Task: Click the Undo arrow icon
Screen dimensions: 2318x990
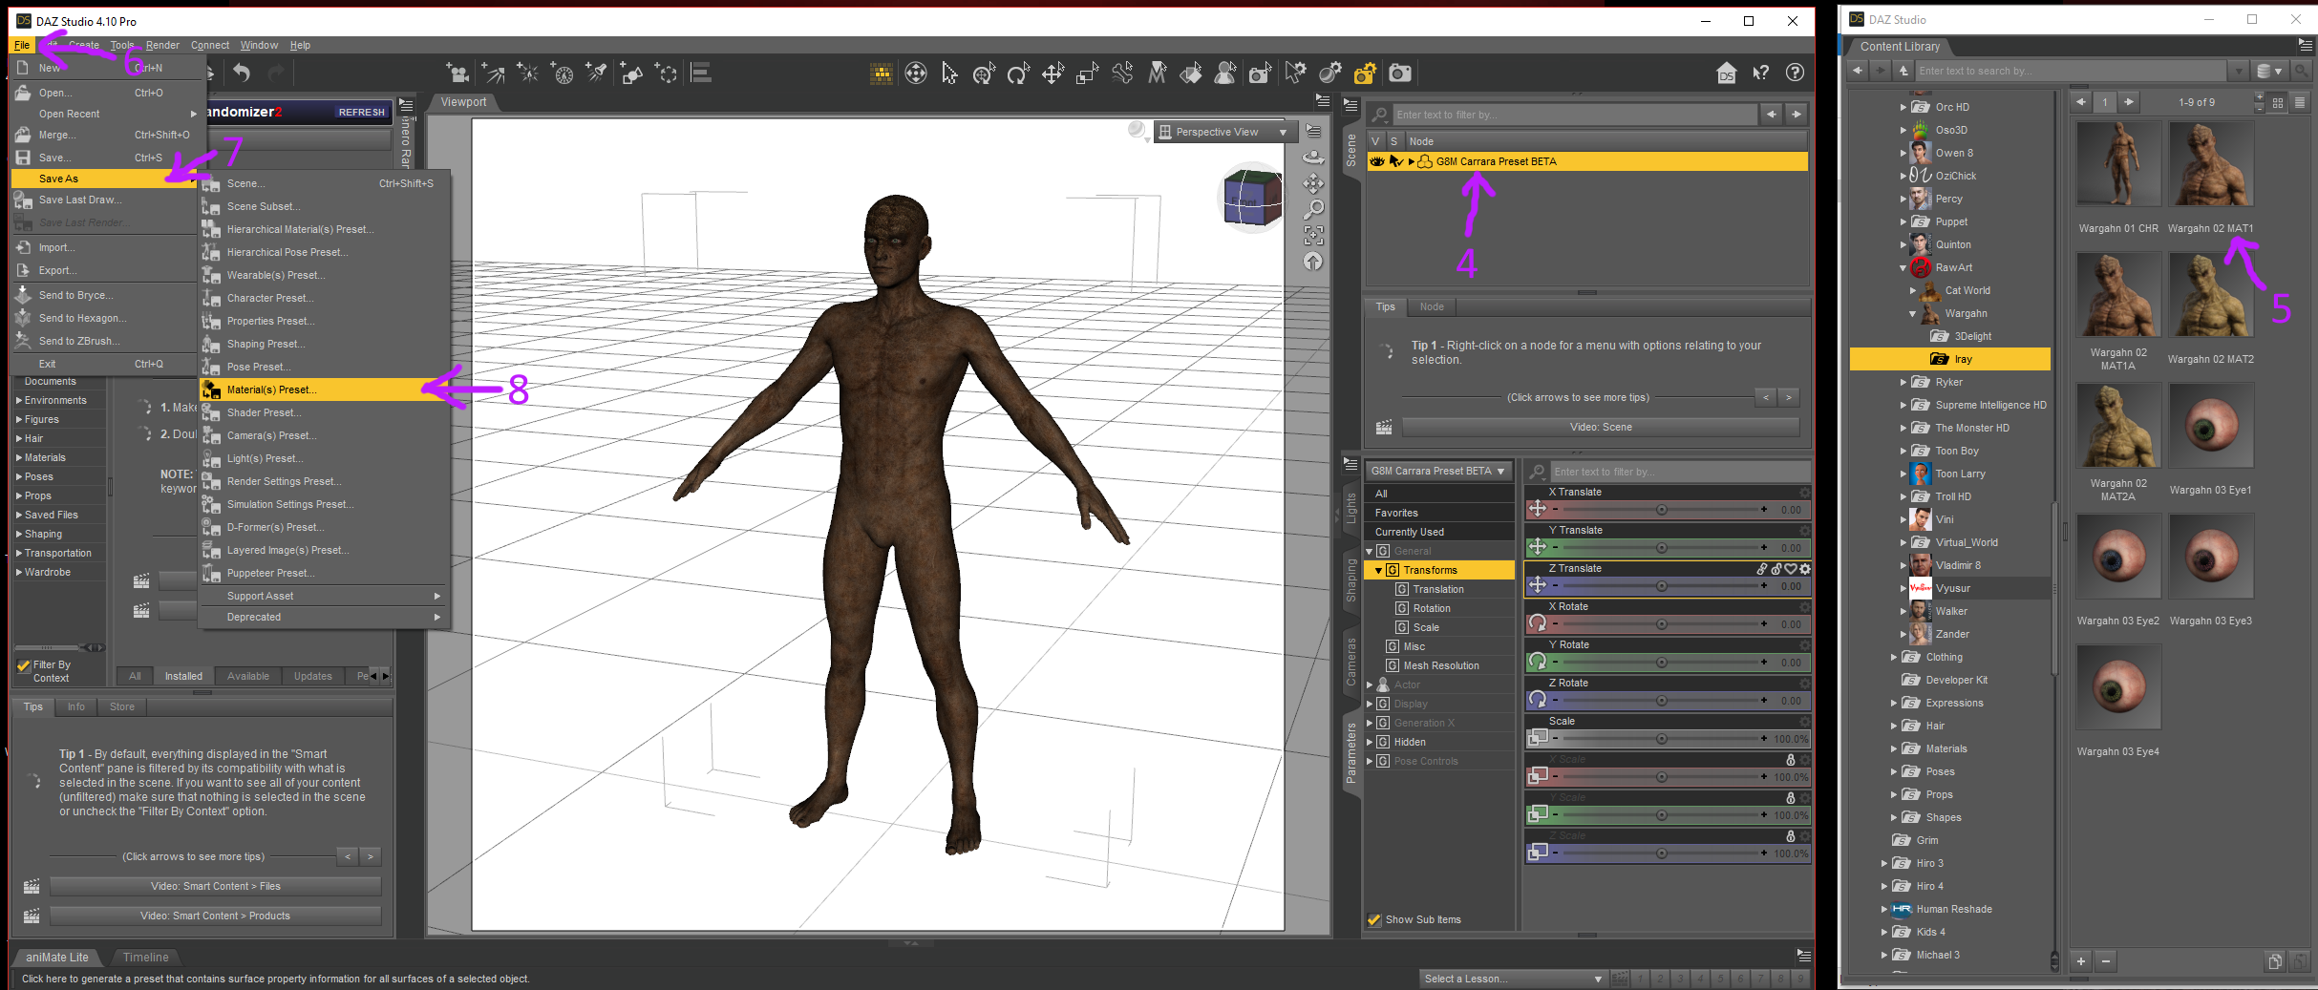Action: (242, 74)
